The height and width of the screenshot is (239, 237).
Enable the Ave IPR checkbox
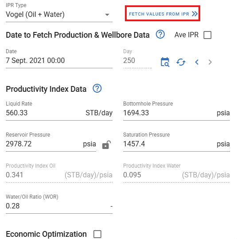tap(207, 35)
